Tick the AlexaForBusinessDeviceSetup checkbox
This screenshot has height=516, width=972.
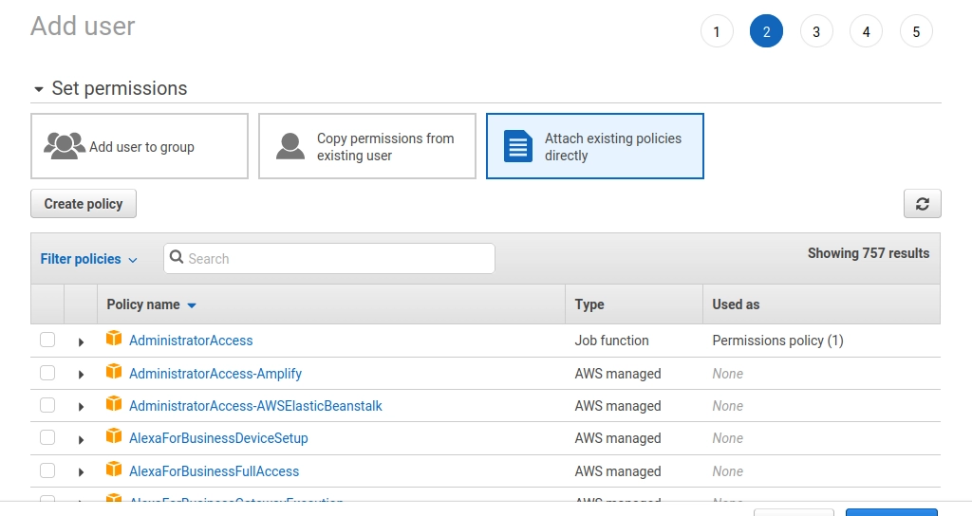(47, 437)
